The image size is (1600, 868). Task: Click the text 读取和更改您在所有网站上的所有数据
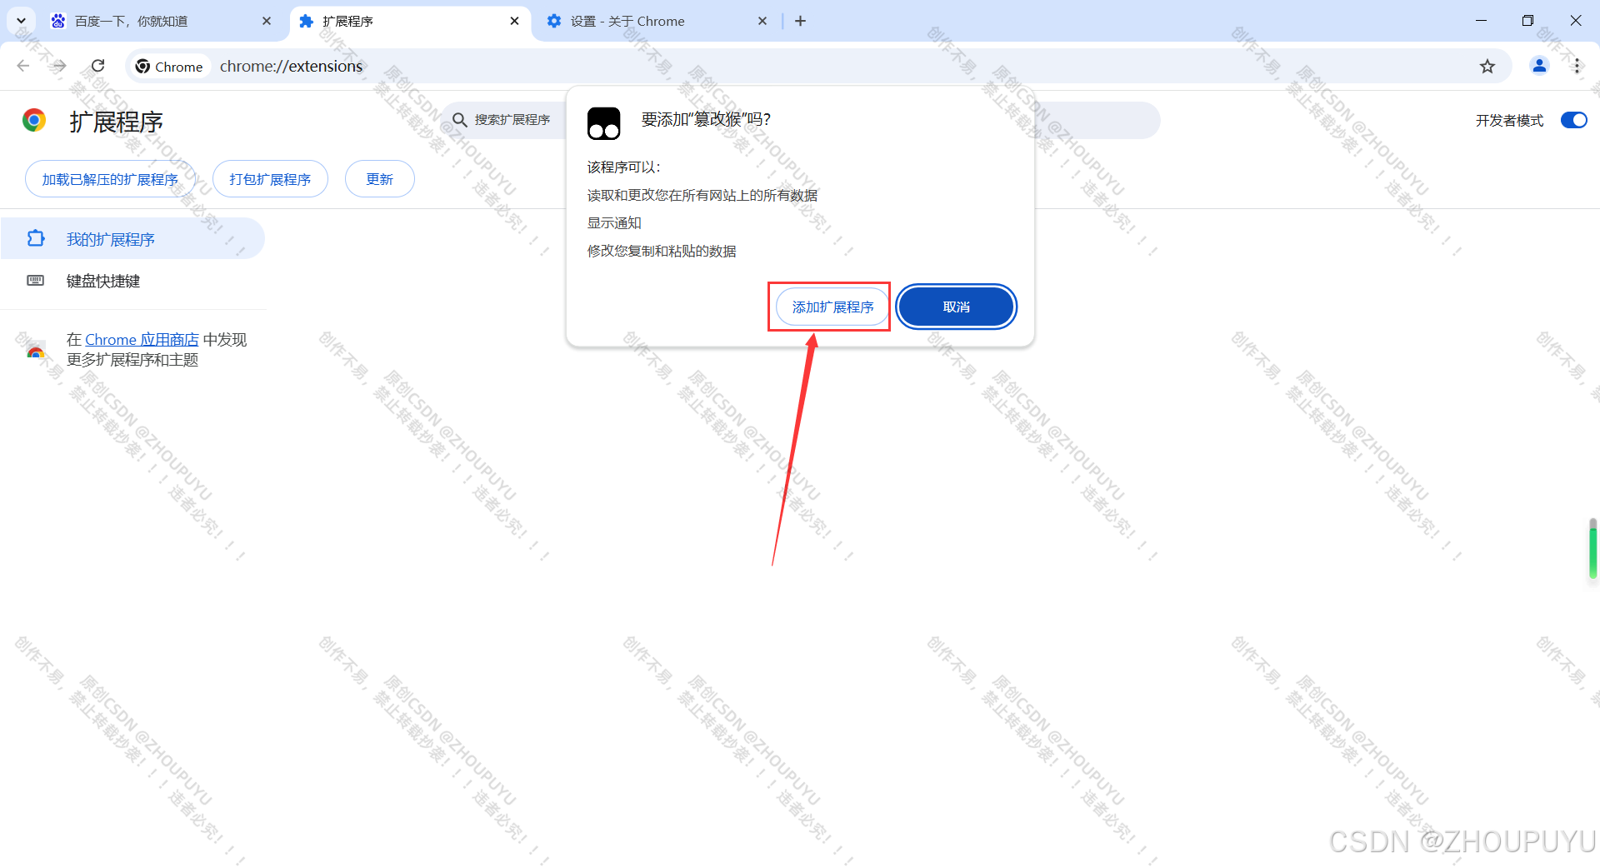click(x=702, y=195)
